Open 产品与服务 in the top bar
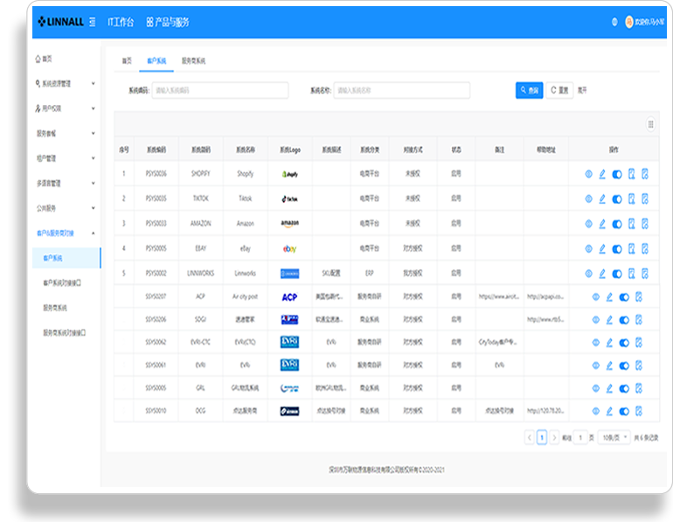This screenshot has width=673, height=522. pyautogui.click(x=168, y=22)
